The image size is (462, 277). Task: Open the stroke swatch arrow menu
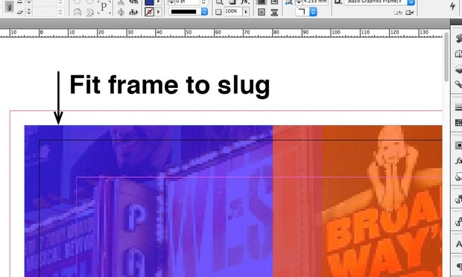click(159, 12)
